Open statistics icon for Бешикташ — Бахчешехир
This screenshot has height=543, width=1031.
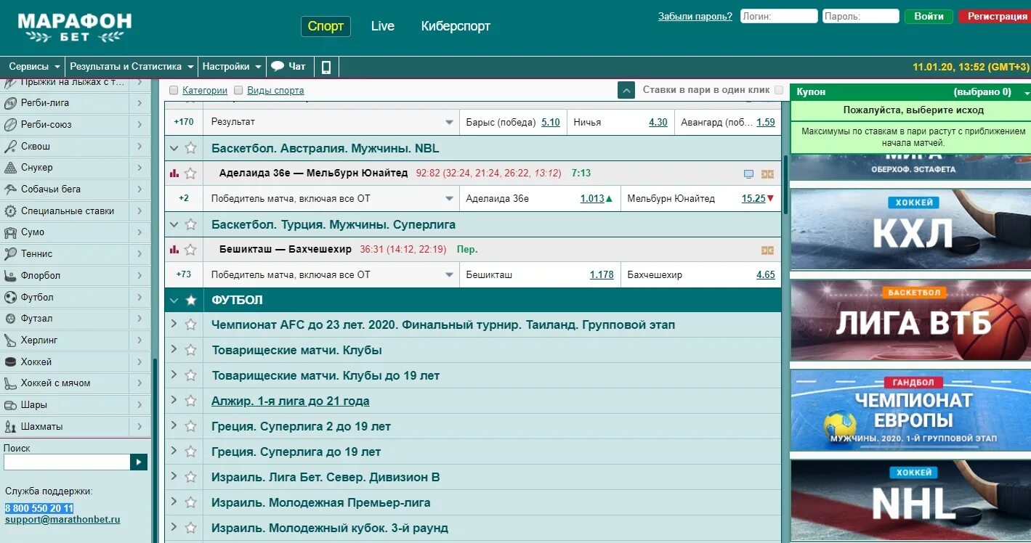tap(174, 249)
